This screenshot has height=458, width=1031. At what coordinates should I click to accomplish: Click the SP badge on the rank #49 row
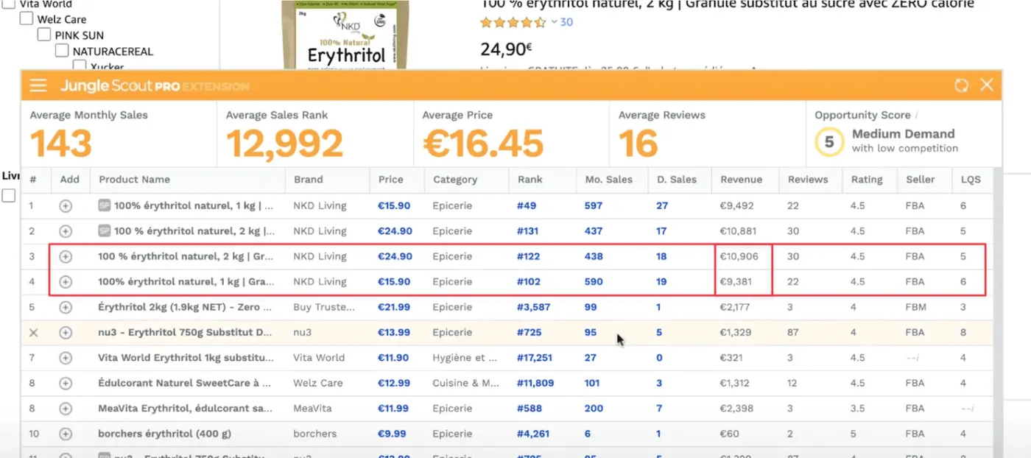coord(104,206)
